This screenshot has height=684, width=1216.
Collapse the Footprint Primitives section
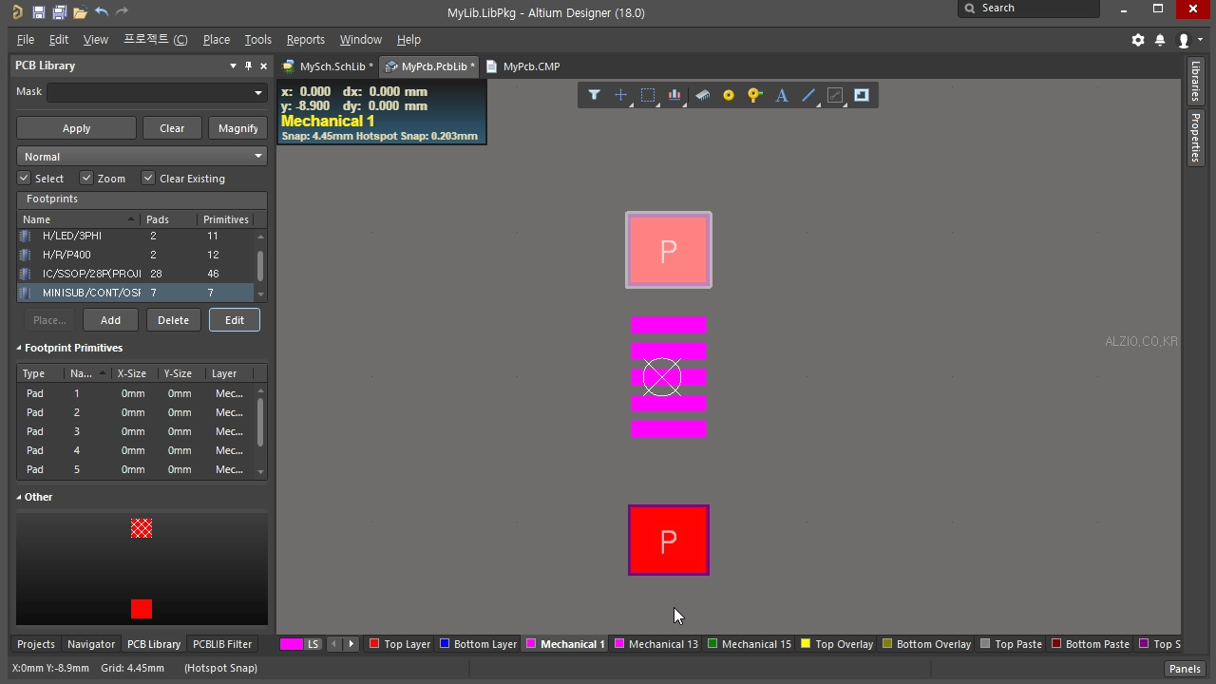click(x=19, y=348)
